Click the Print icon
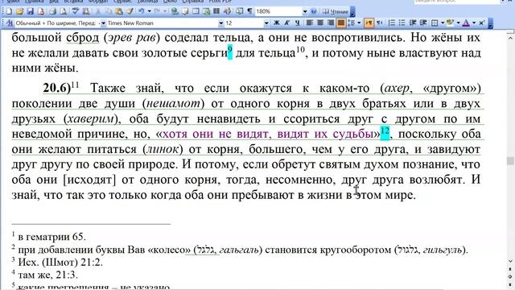This screenshot has width=515, height=290. 52,11
